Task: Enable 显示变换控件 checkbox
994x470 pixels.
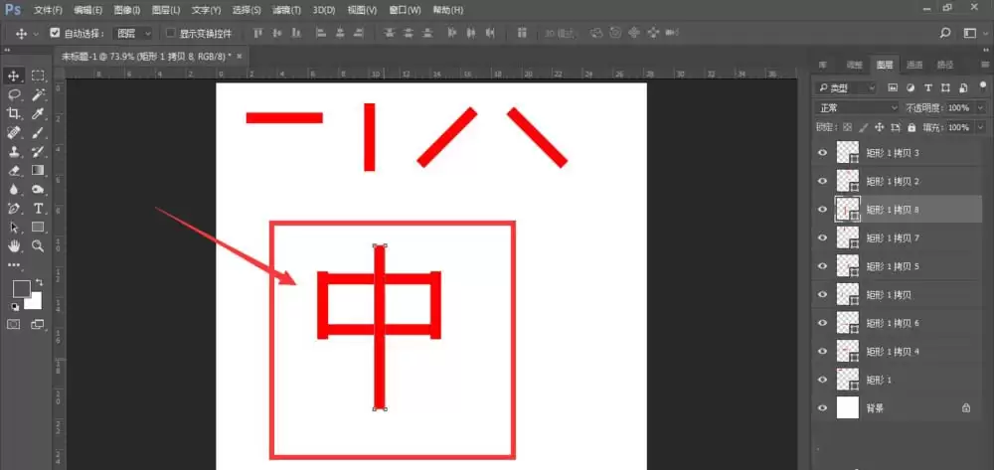Action: point(170,33)
